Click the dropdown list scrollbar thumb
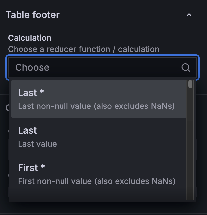207x215 pixels. [x=190, y=84]
